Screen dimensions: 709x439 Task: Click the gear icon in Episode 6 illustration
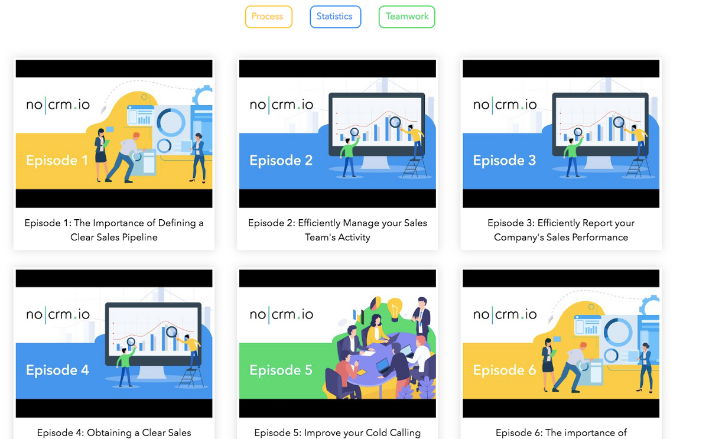click(651, 306)
